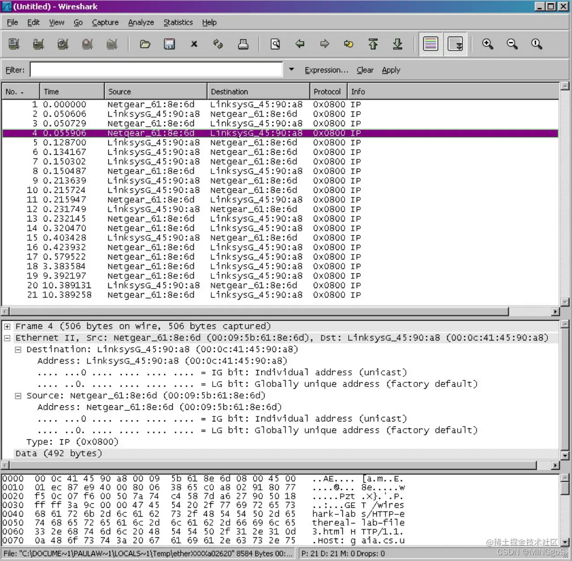Sort by Source column header
This screenshot has width=572, height=561.
pyautogui.click(x=155, y=91)
